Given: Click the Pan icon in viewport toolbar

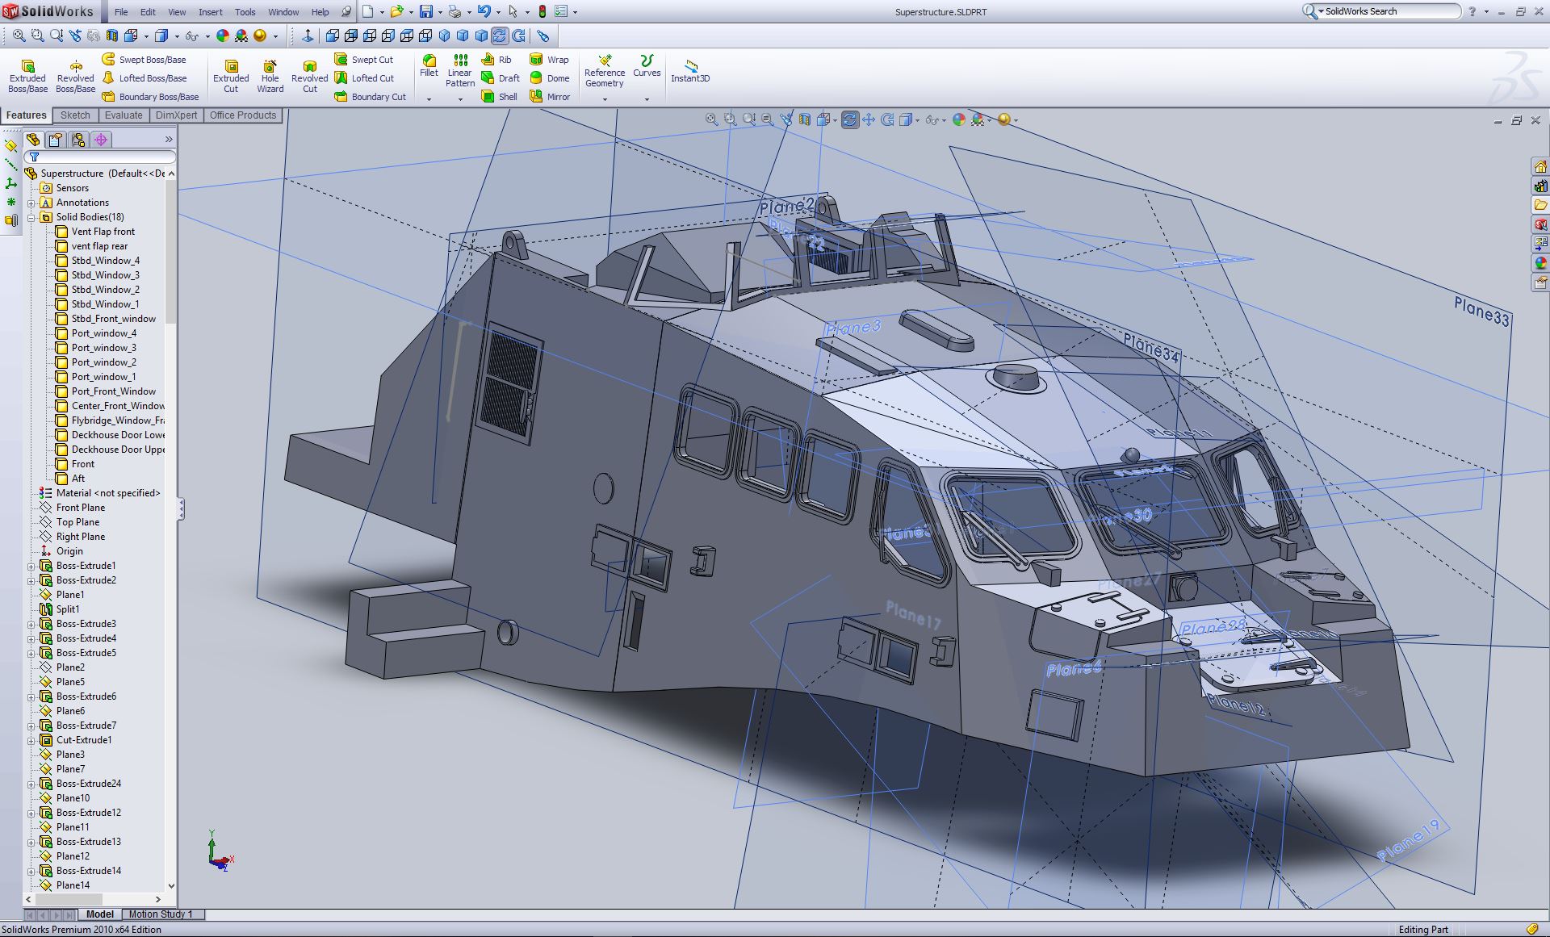Looking at the screenshot, I should 869,119.
